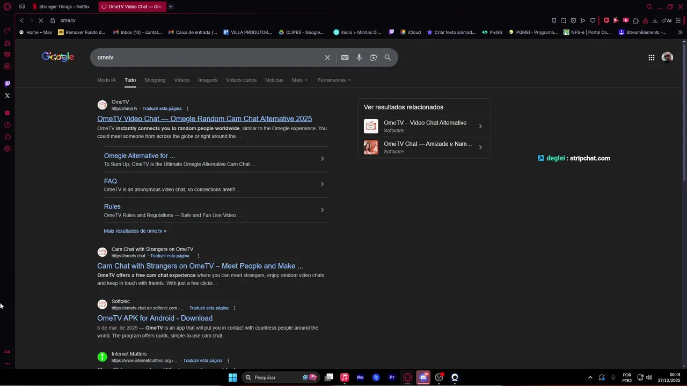Open Easy Setup sliders icon
687x386 pixels.
[x=679, y=20]
